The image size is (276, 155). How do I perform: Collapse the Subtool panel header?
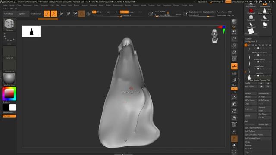248,39
